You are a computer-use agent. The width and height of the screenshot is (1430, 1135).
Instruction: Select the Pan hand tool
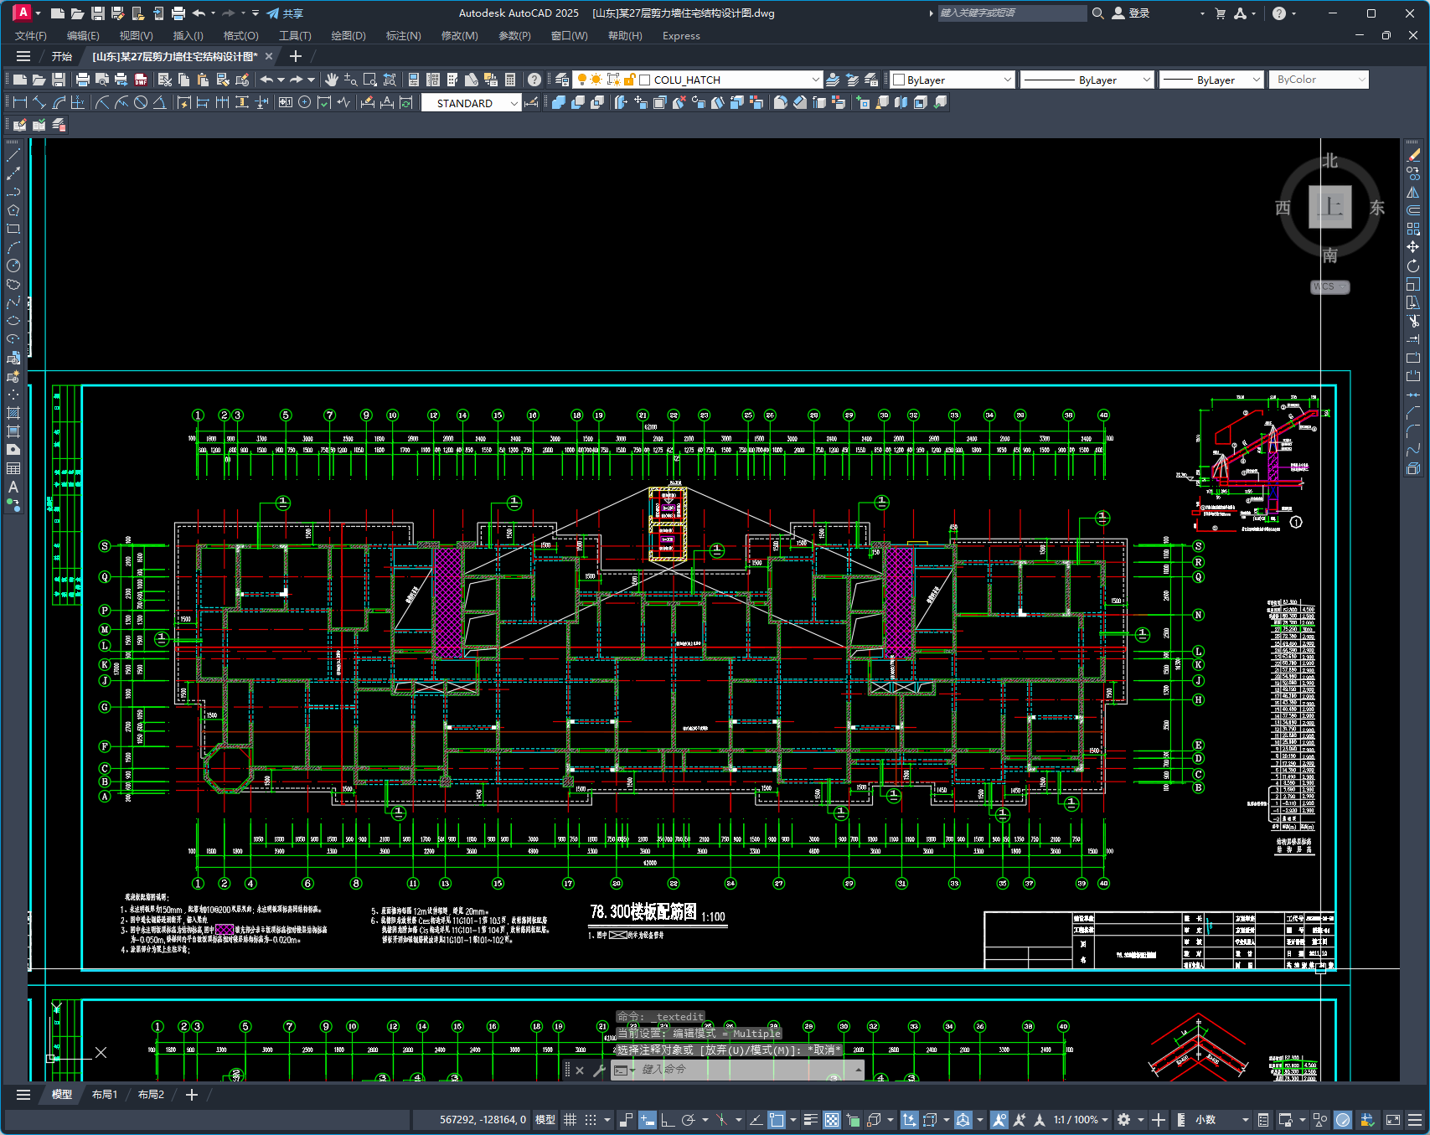(332, 80)
